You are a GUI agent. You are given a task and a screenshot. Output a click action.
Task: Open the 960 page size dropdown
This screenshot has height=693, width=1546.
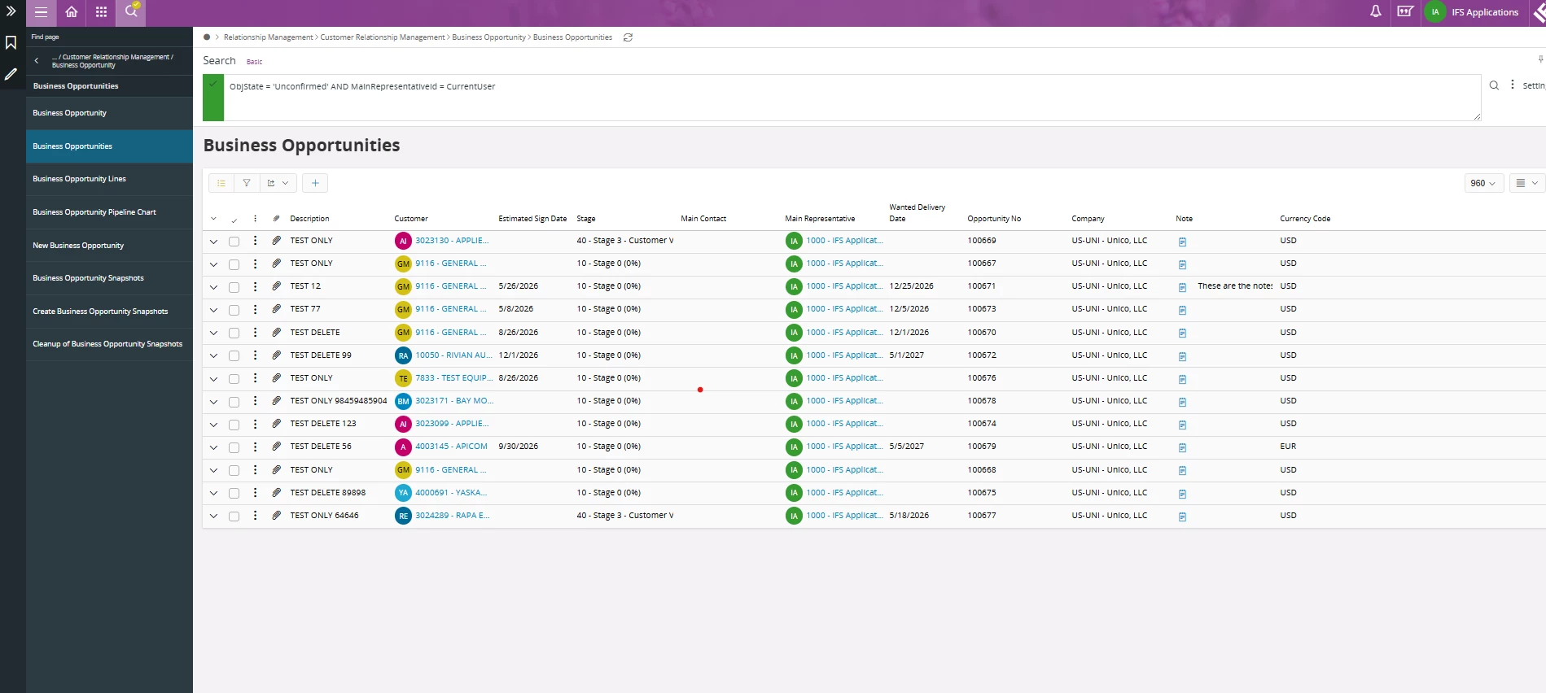1482,183
